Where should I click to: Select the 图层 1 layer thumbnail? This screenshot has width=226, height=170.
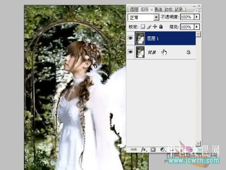tap(140, 38)
